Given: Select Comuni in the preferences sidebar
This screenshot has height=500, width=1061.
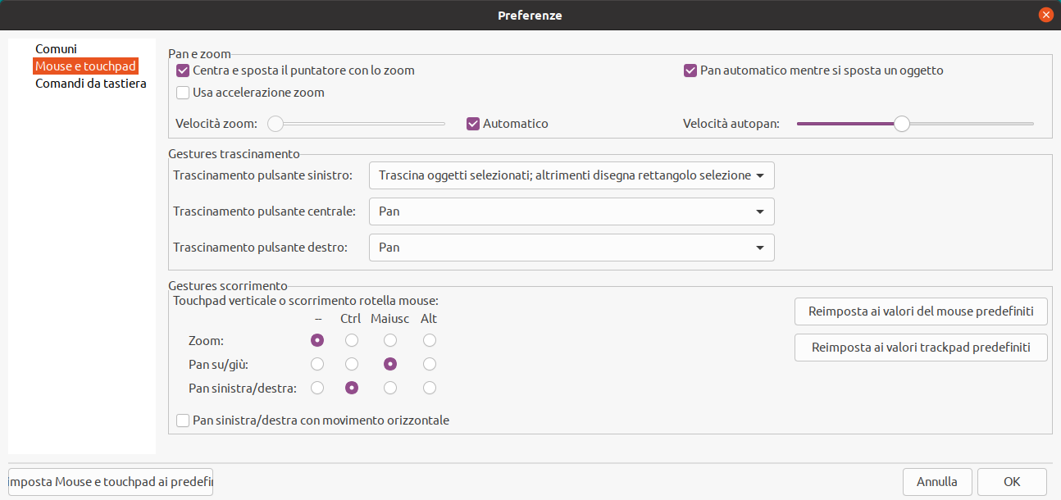Looking at the screenshot, I should pos(56,49).
